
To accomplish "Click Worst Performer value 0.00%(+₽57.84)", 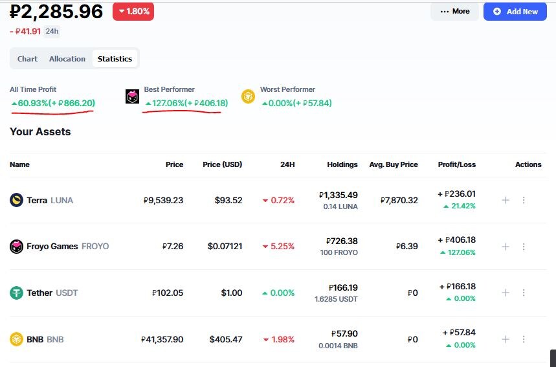I will click(x=297, y=103).
